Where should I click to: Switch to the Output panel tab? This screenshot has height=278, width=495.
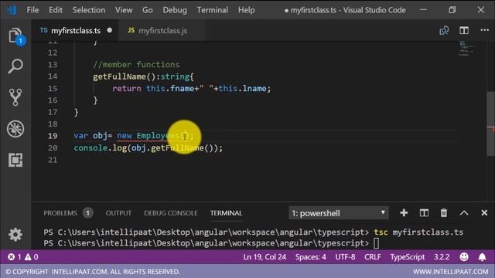pyautogui.click(x=118, y=213)
